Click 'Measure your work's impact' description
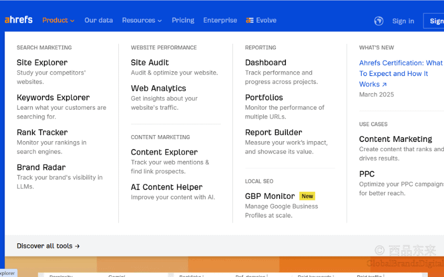 (286, 147)
